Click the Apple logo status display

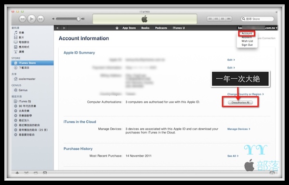(144, 19)
